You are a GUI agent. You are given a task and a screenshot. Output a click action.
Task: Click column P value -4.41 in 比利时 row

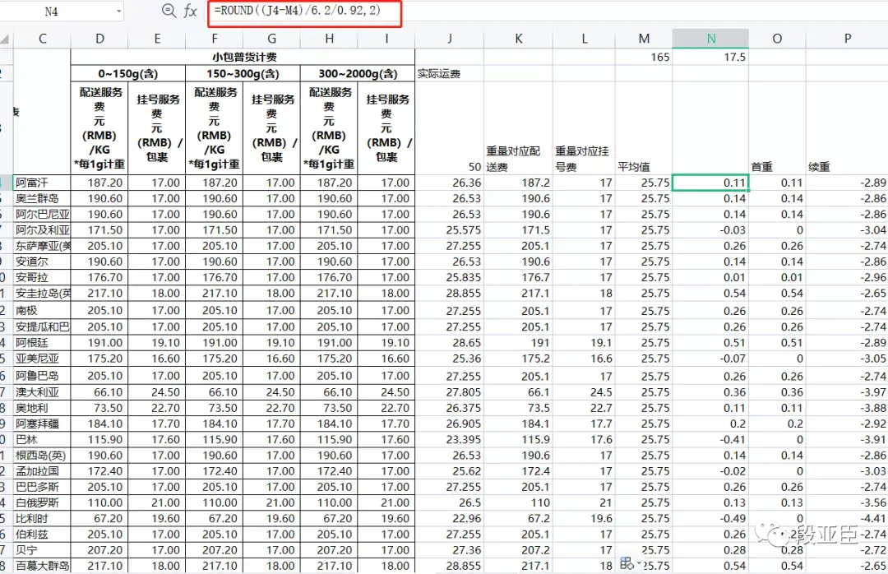pos(847,518)
